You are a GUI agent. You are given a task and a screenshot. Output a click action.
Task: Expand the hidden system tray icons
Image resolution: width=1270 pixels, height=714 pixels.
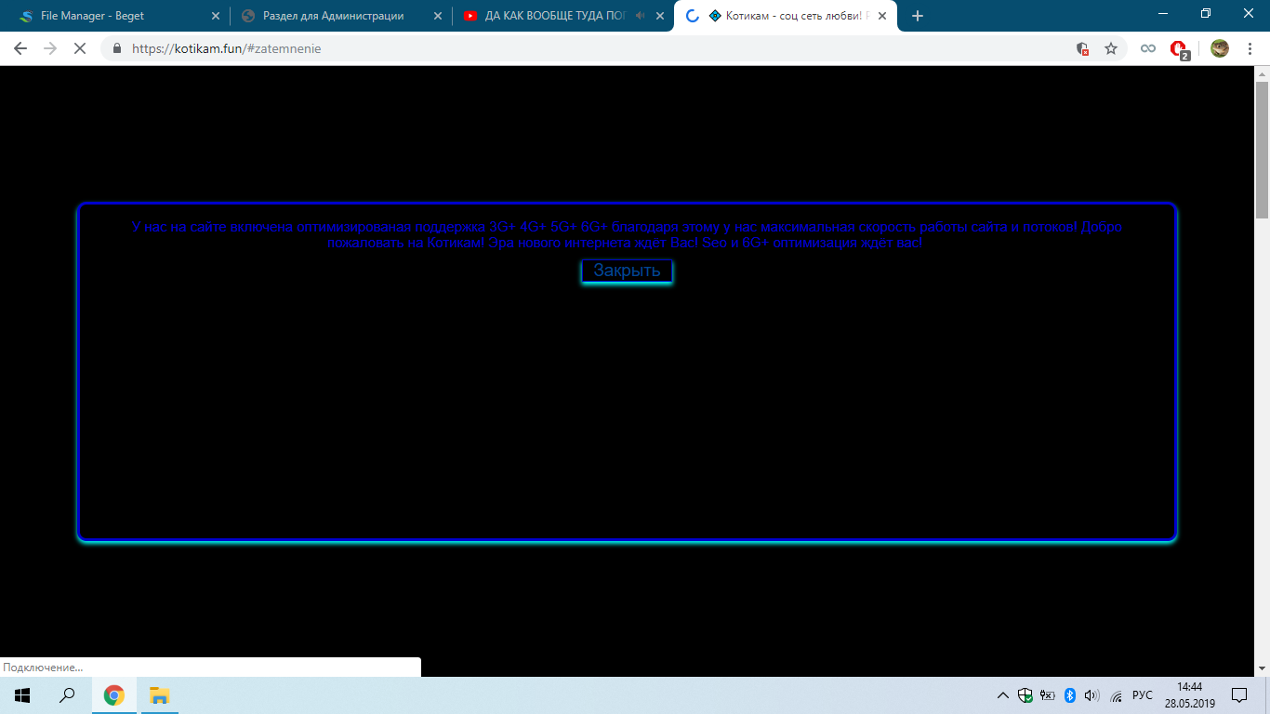pyautogui.click(x=1002, y=695)
